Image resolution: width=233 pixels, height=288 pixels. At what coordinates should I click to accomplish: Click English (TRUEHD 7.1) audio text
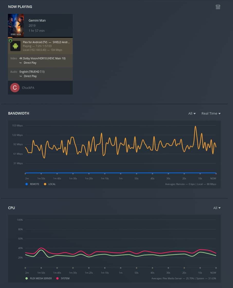click(32, 72)
